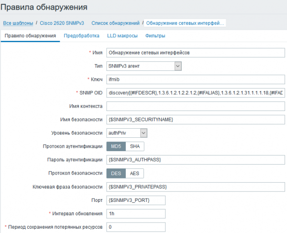Screen dimensions: 287x233
Task: Switch to the 'Правило обнаружения' tab
Action: pyautogui.click(x=30, y=36)
